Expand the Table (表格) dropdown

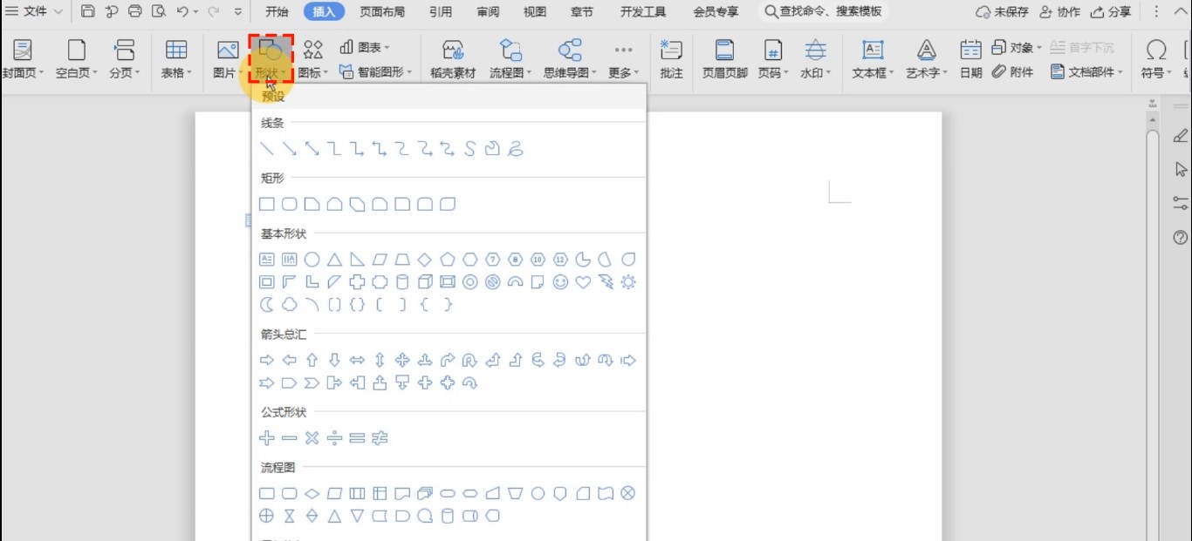coord(176,73)
